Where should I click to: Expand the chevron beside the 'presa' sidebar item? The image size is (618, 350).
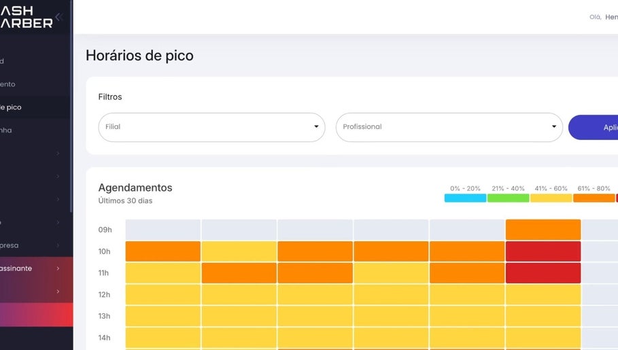(x=58, y=245)
